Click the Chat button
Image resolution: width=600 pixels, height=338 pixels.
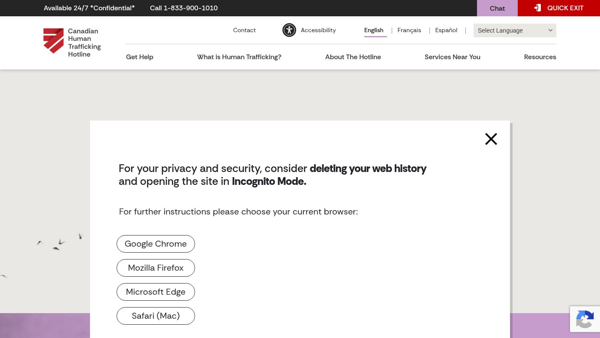[x=497, y=8]
